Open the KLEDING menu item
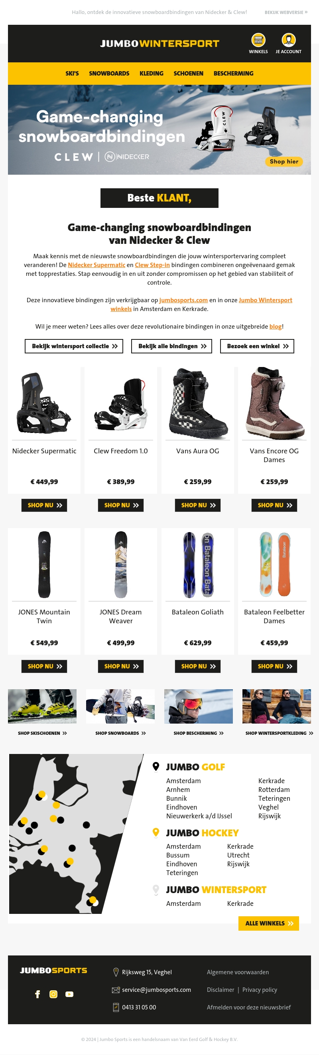 pyautogui.click(x=152, y=73)
